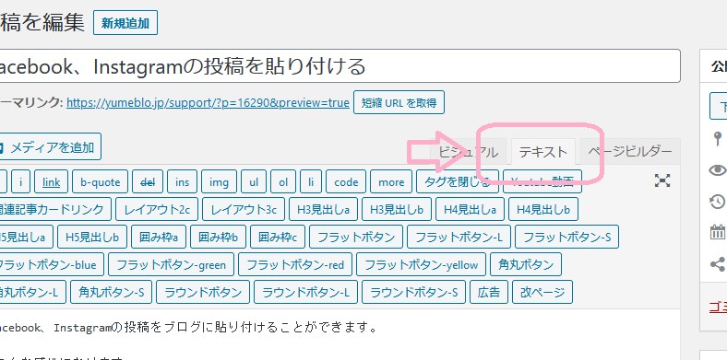Insert more tag
Screen dimensions: 727x360
coord(391,182)
